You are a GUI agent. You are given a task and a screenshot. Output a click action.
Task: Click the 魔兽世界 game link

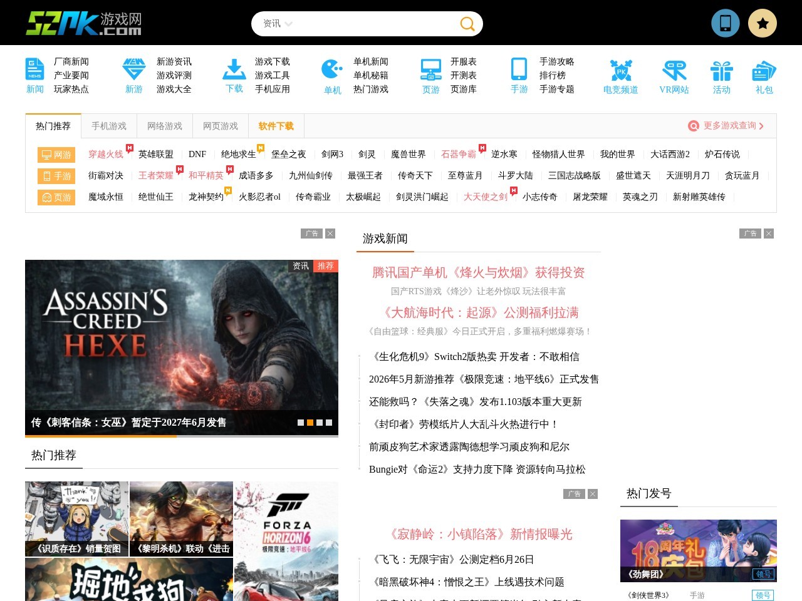pyautogui.click(x=409, y=155)
